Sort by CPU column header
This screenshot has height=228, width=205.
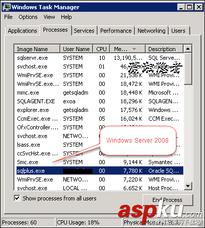tap(101, 49)
